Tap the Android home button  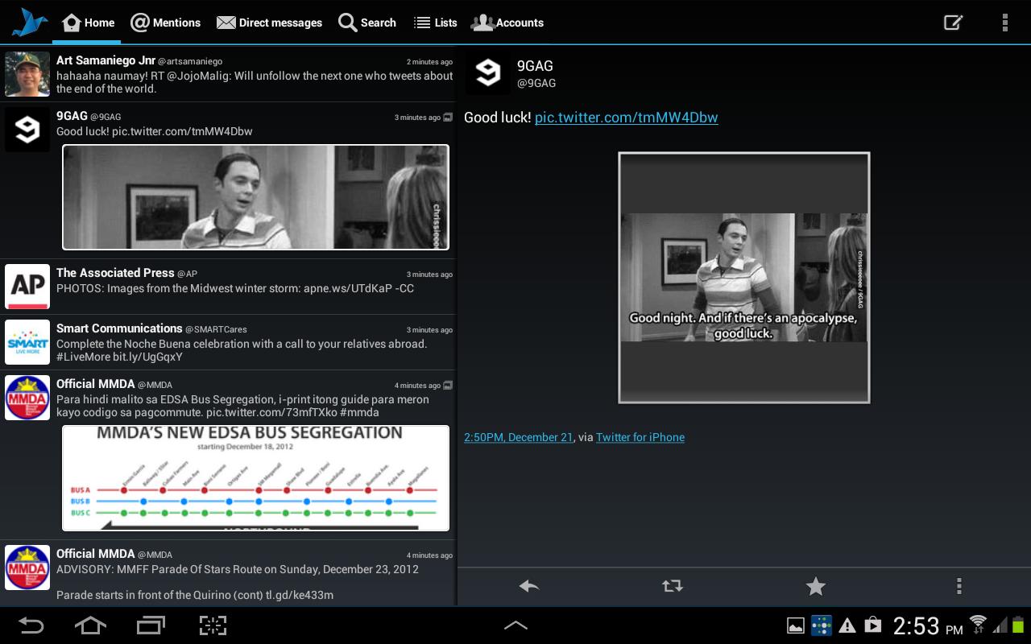click(x=90, y=625)
